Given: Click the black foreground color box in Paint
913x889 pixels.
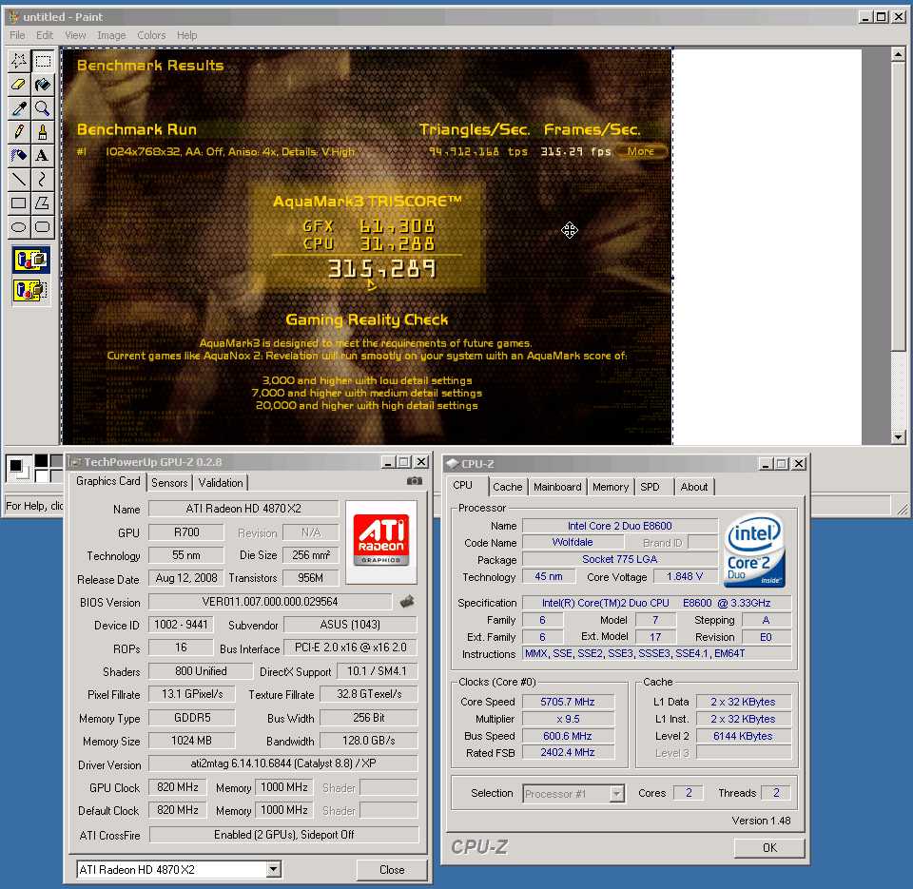Looking at the screenshot, I should point(16,466).
